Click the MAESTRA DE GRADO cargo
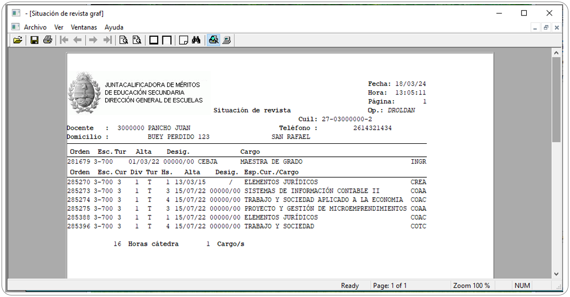The width and height of the screenshot is (570, 297). coord(271,161)
